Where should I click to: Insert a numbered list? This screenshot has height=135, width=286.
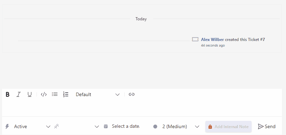tap(66, 94)
